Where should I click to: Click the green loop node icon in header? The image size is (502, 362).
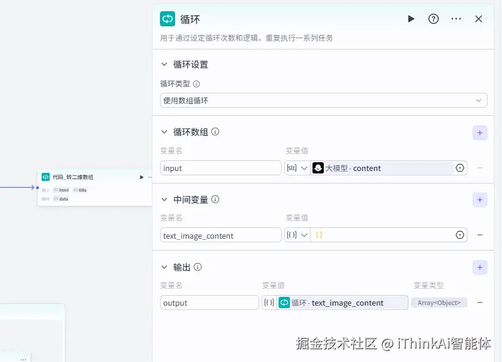tap(168, 19)
